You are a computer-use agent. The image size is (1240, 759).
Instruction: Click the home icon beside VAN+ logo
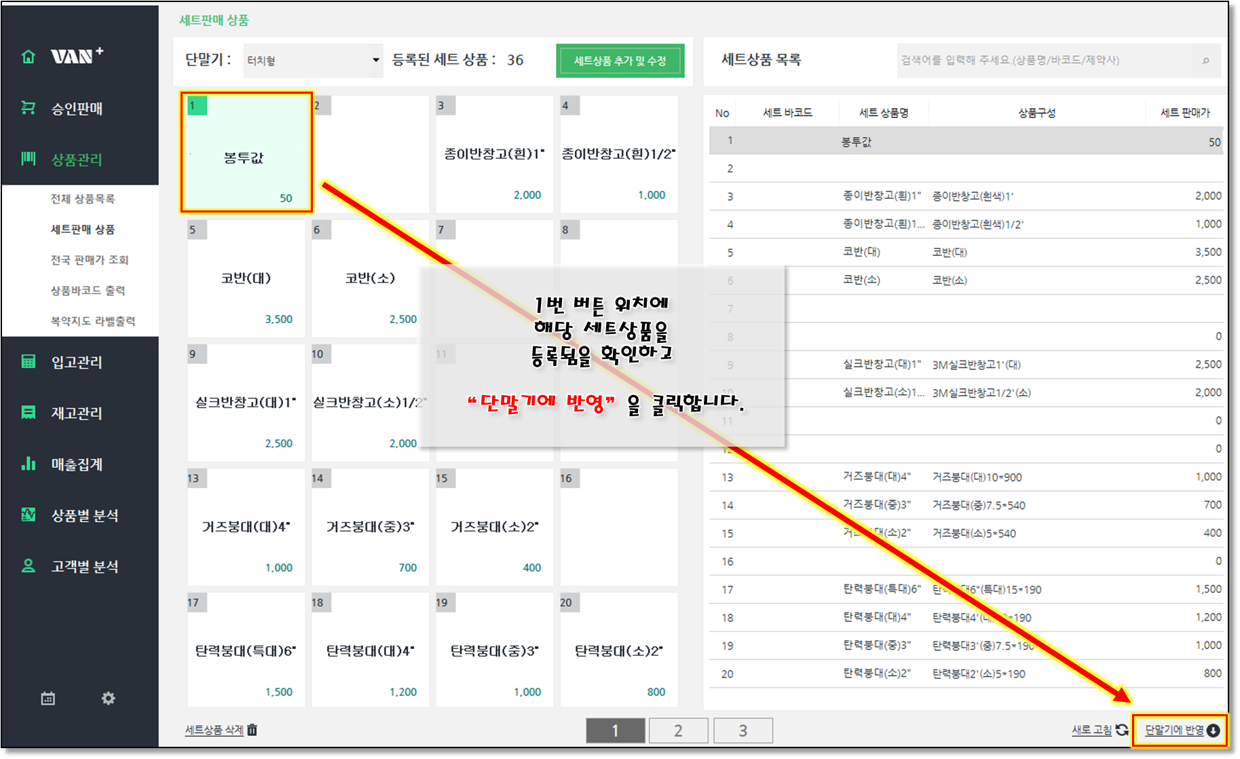pos(29,56)
